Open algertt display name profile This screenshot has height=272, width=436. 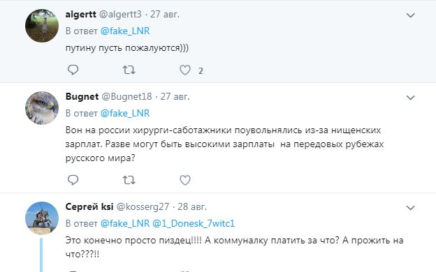click(x=80, y=15)
